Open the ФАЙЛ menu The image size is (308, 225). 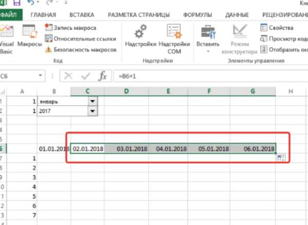[9, 15]
